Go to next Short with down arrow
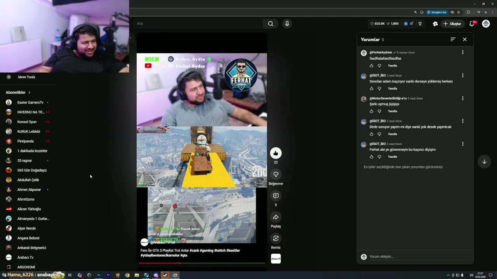This screenshot has width=497, height=279. point(484,162)
